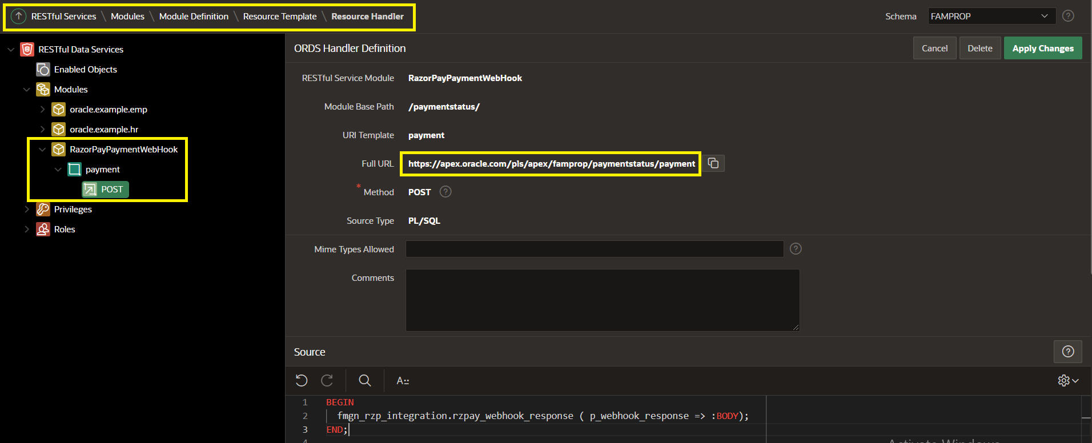This screenshot has height=443, width=1092.
Task: Expand oracle.example.hr module
Action: 42,130
